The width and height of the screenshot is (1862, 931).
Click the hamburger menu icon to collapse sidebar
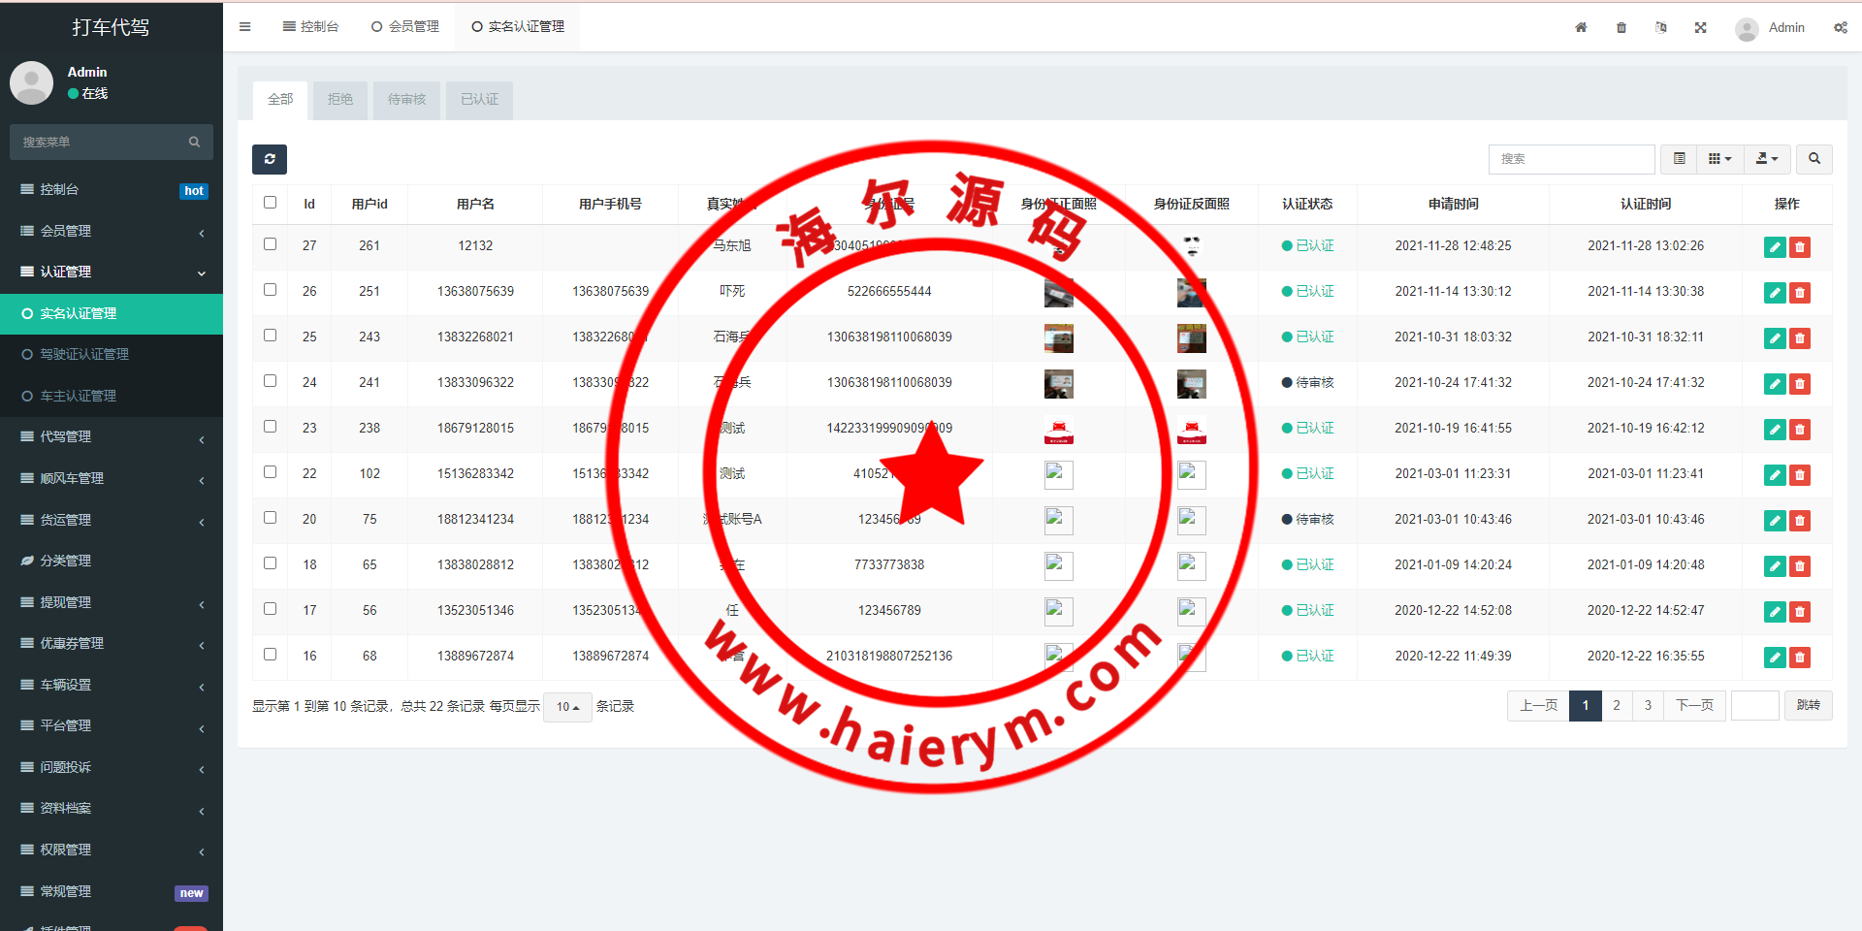coord(244,27)
